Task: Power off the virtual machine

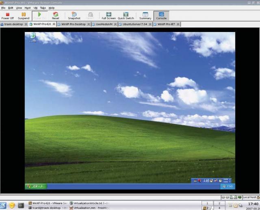Action: click(x=7, y=16)
